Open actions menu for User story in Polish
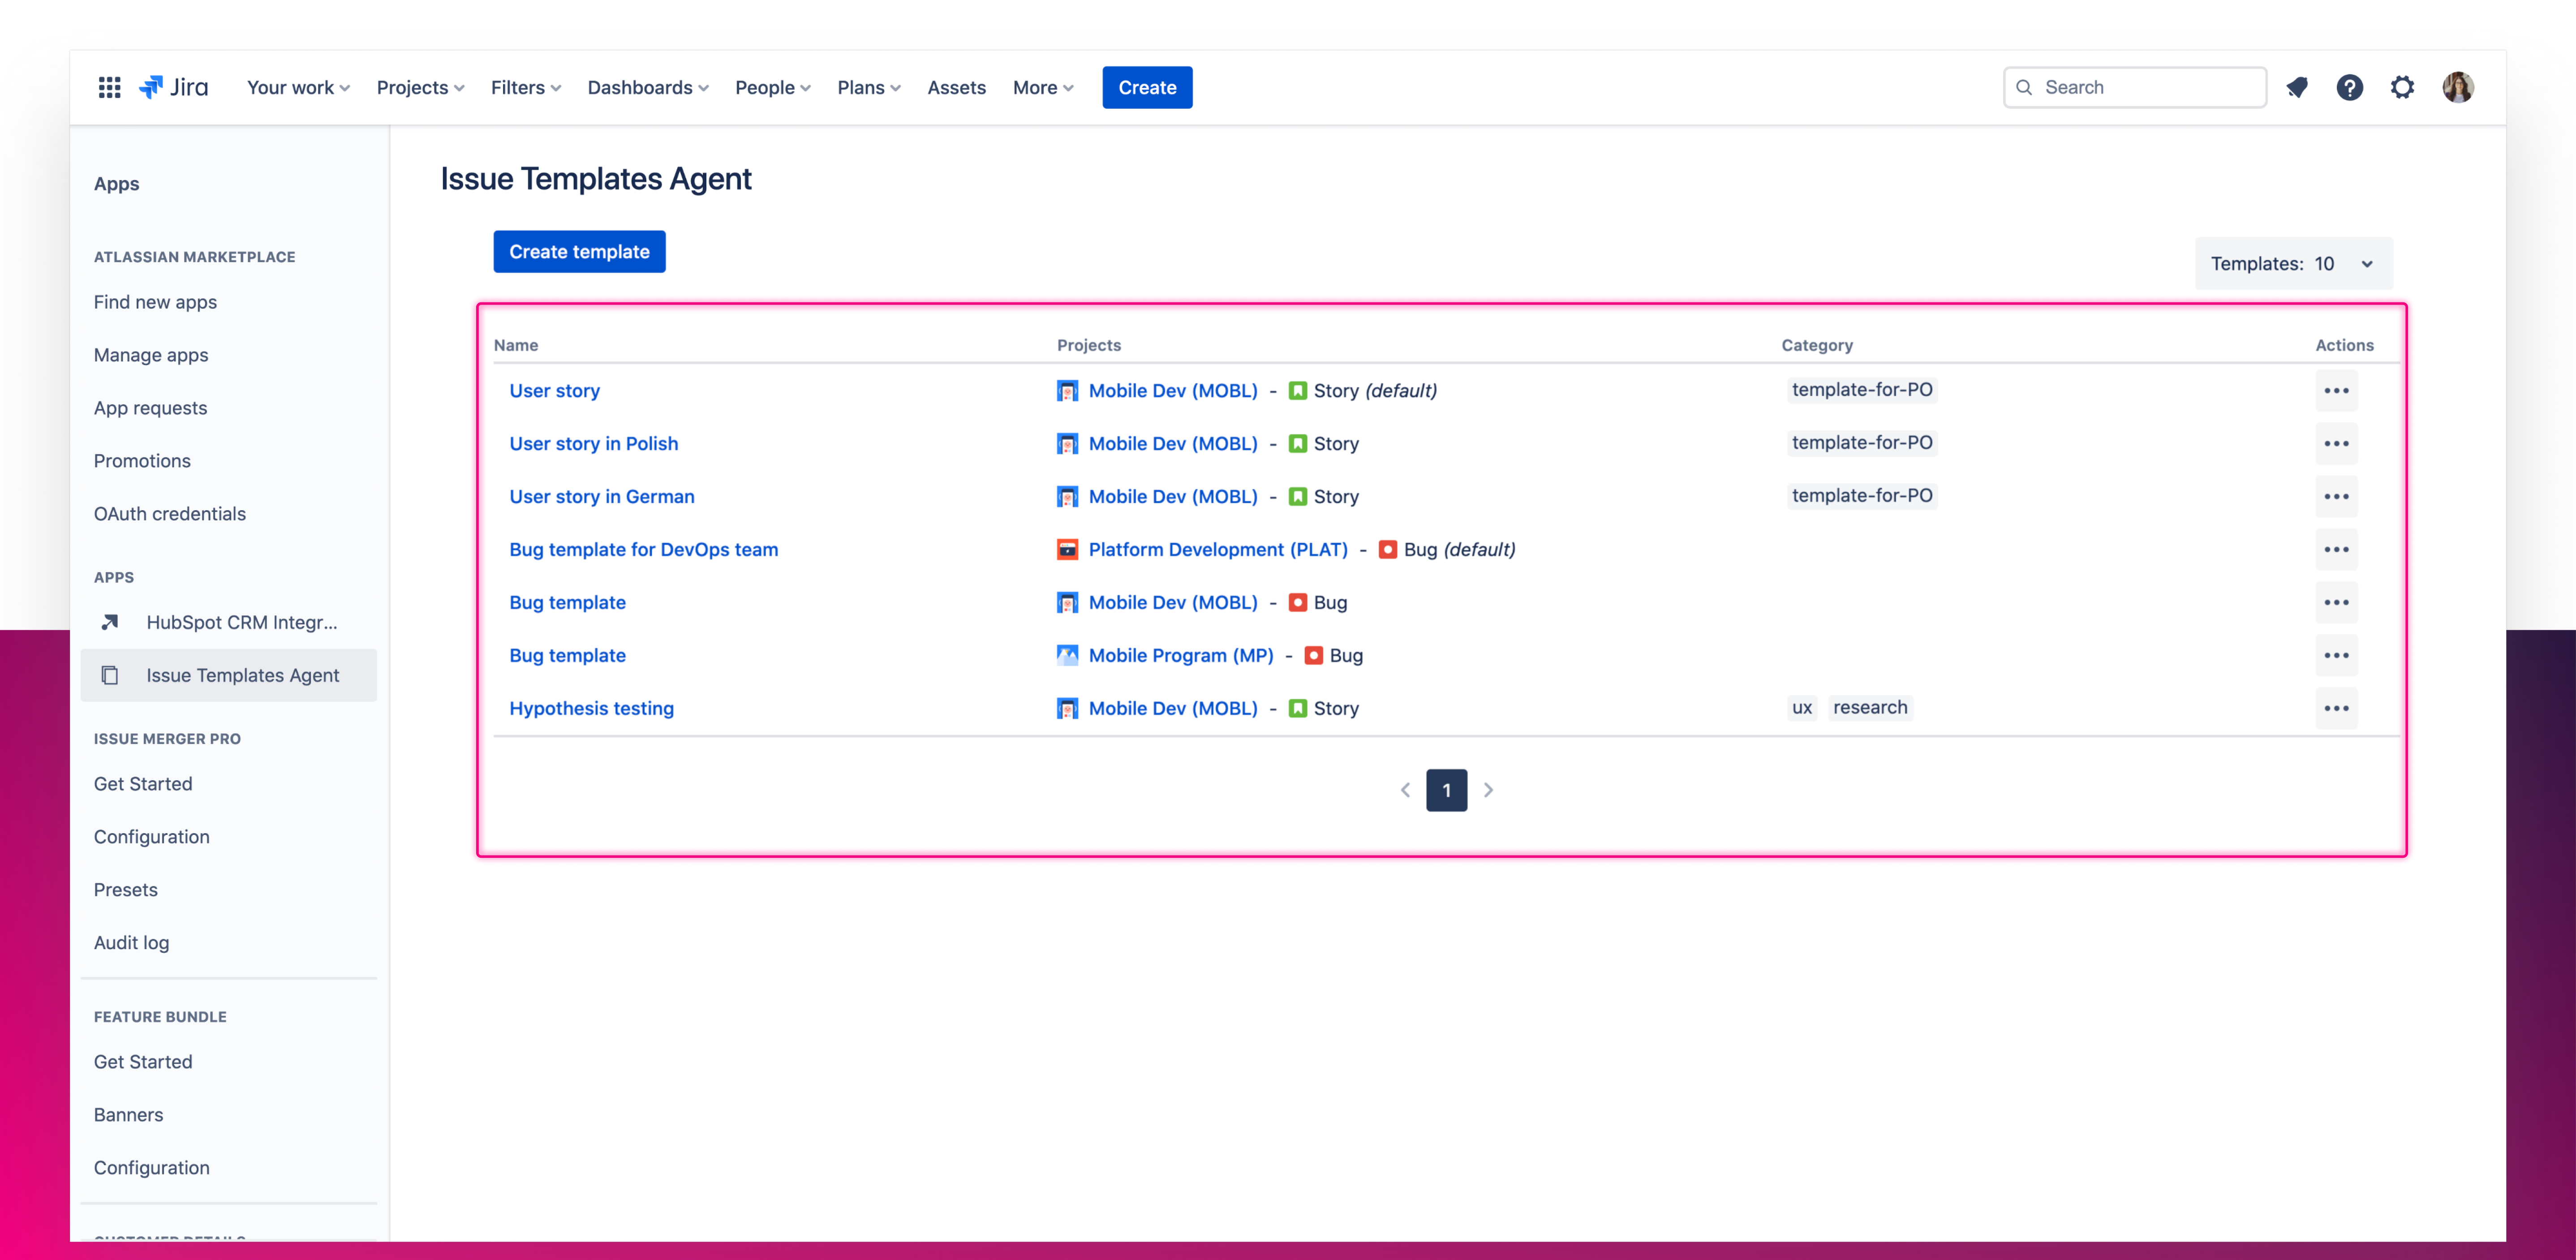 click(2336, 443)
